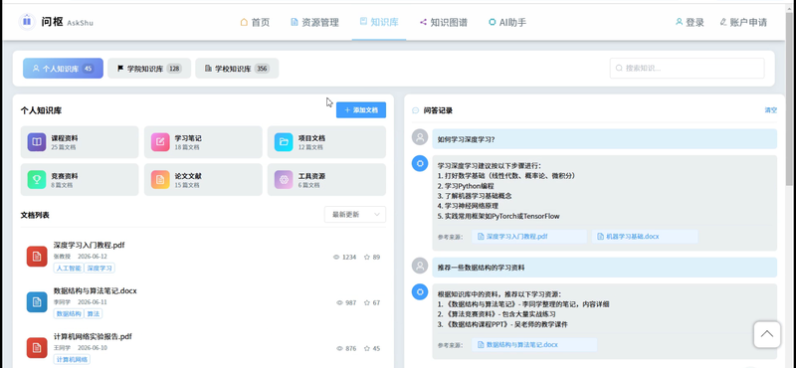Open 深度学习入门教程.pdf from the document list
Viewport: 796px width, 368px height.
(89, 245)
